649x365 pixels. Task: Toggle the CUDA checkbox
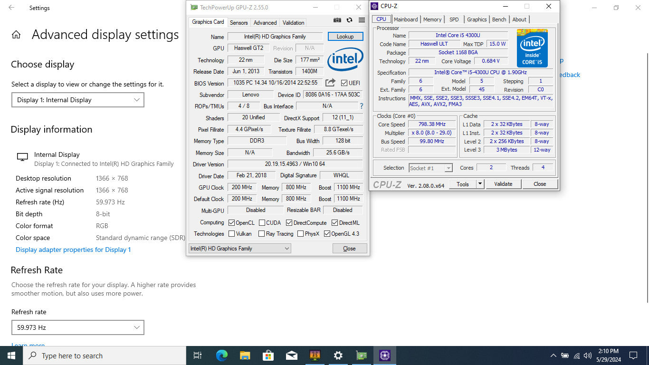(x=262, y=223)
